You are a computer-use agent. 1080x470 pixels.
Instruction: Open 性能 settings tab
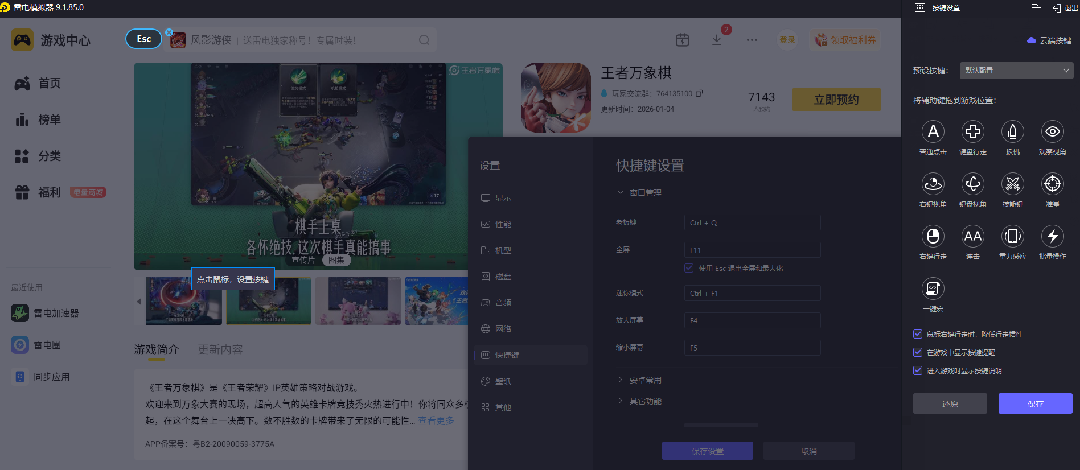coord(531,224)
